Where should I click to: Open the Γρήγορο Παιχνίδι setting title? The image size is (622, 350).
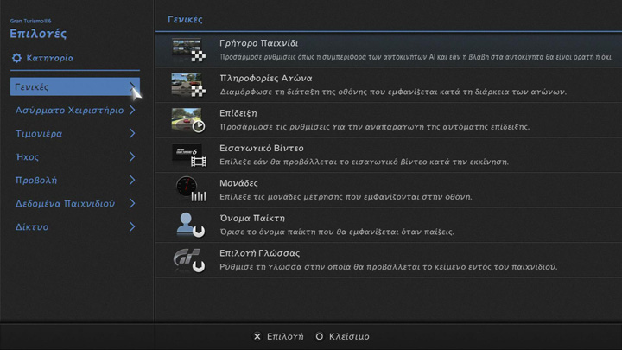point(259,43)
